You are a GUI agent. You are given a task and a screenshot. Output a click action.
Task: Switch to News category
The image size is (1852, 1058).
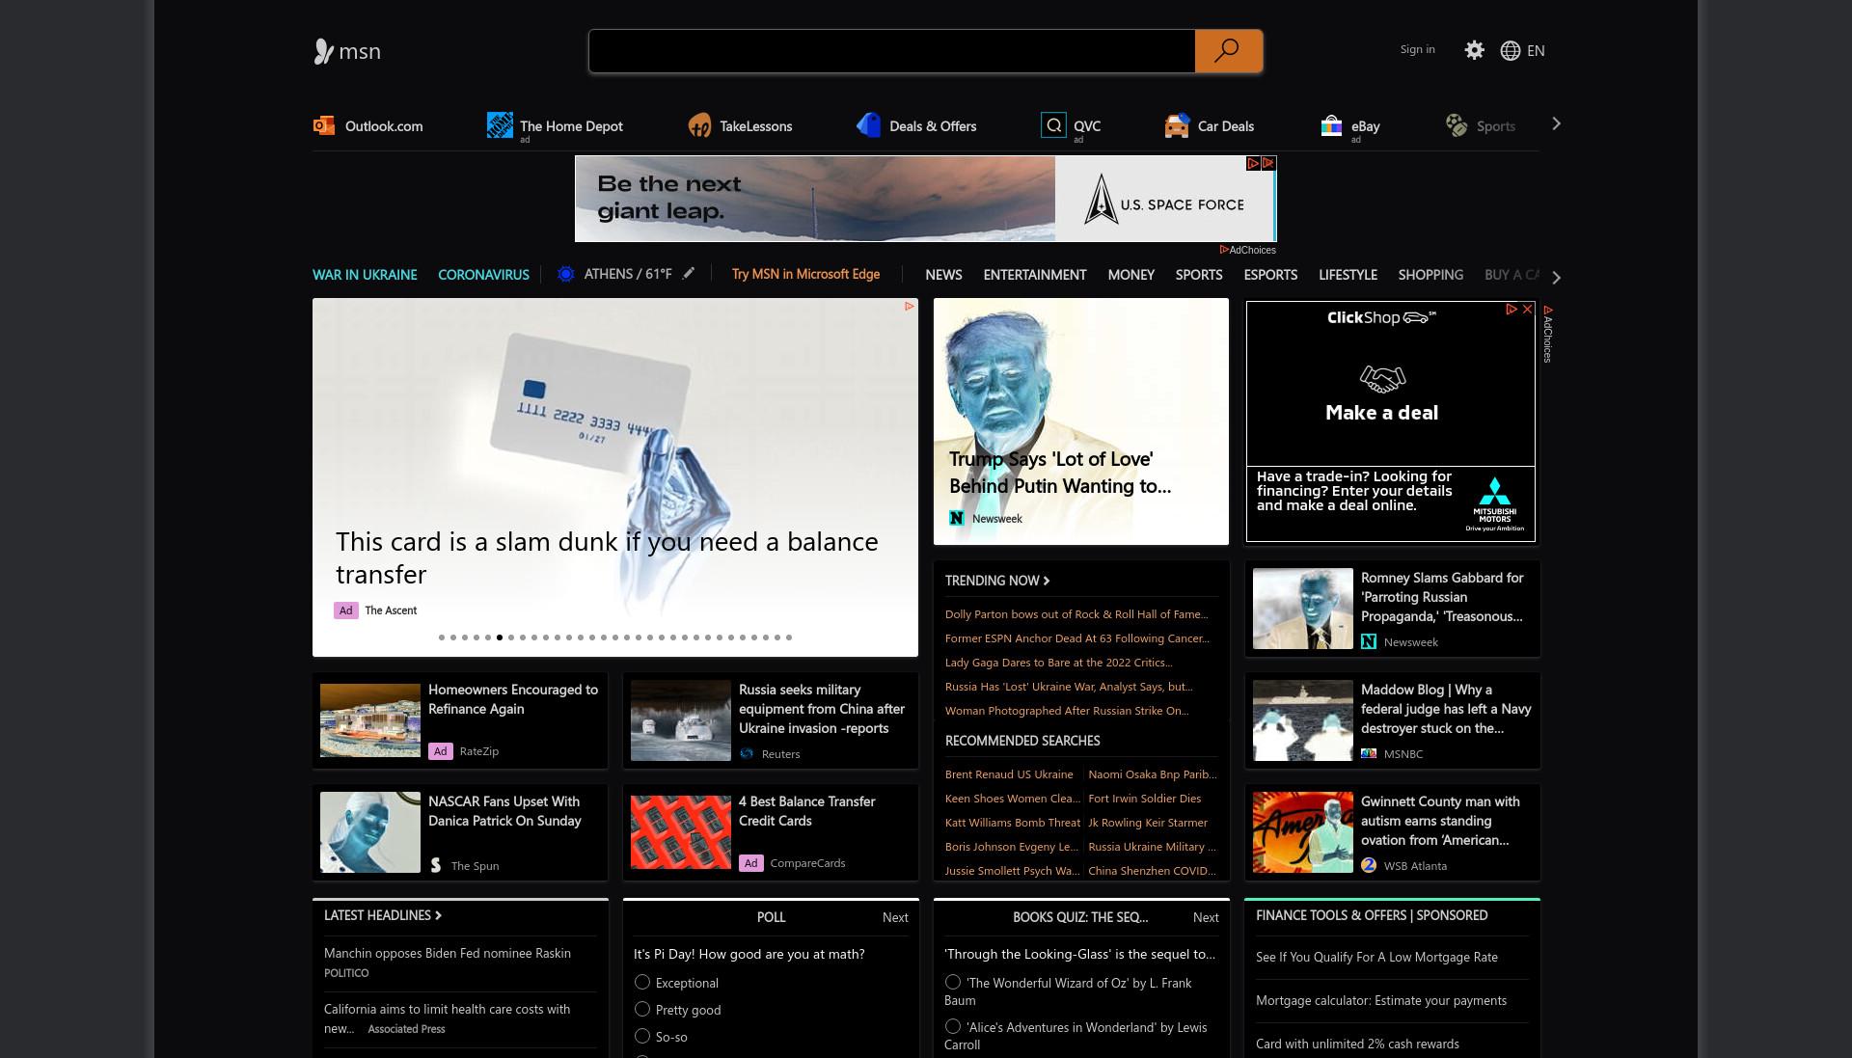click(x=943, y=275)
